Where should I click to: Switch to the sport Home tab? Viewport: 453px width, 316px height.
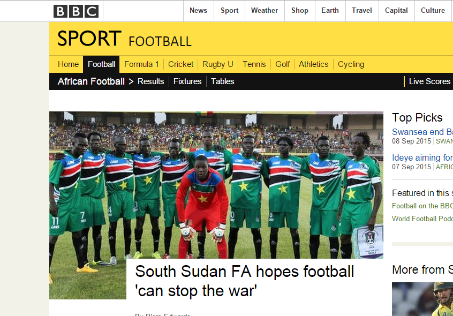coord(68,64)
